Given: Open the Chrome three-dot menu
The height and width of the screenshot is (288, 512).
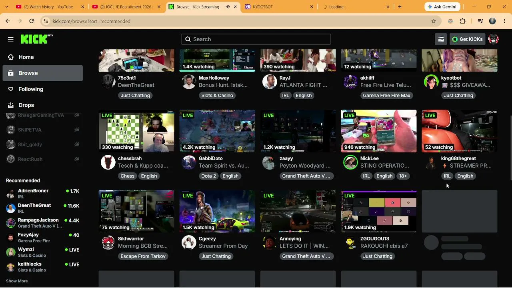Looking at the screenshot, I should coord(504,21).
